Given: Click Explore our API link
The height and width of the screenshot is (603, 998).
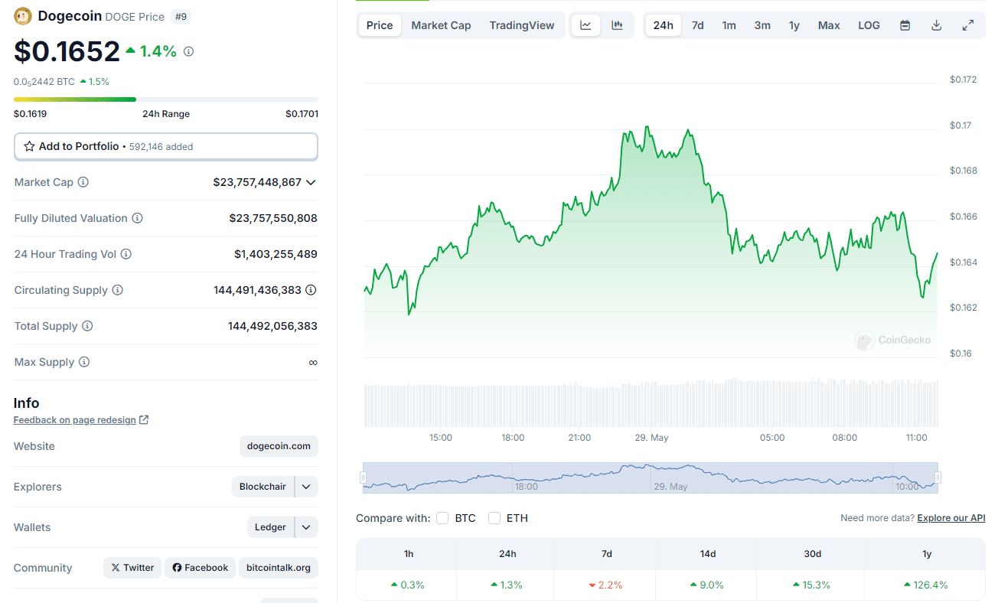Looking at the screenshot, I should (951, 518).
